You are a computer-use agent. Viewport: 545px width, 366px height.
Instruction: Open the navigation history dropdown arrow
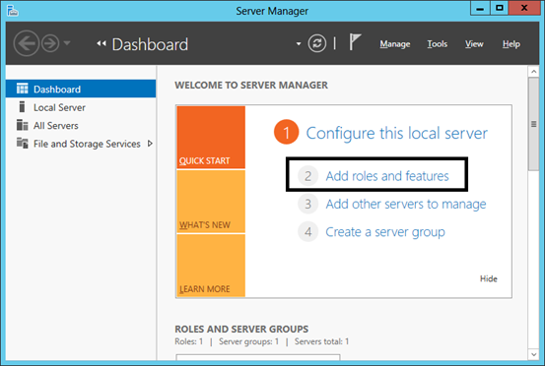coord(67,43)
